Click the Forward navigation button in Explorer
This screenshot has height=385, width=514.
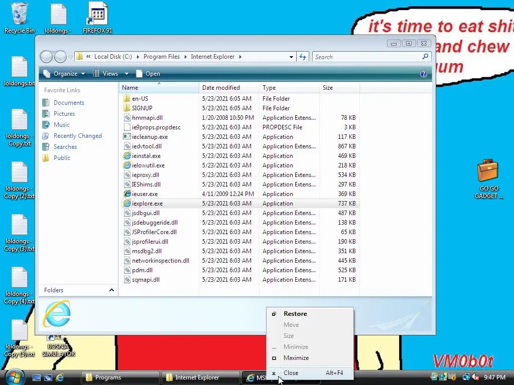pyautogui.click(x=60, y=57)
